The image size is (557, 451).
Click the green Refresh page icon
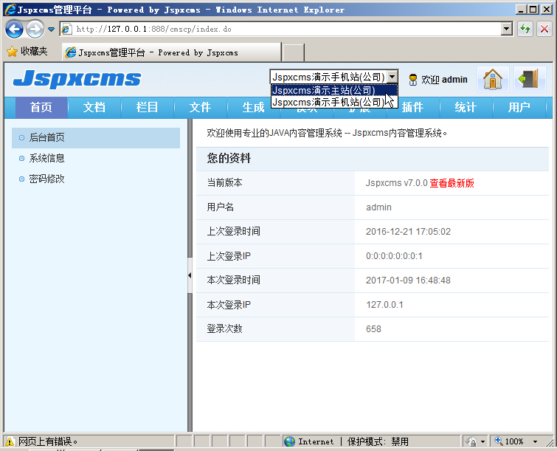coord(525,29)
